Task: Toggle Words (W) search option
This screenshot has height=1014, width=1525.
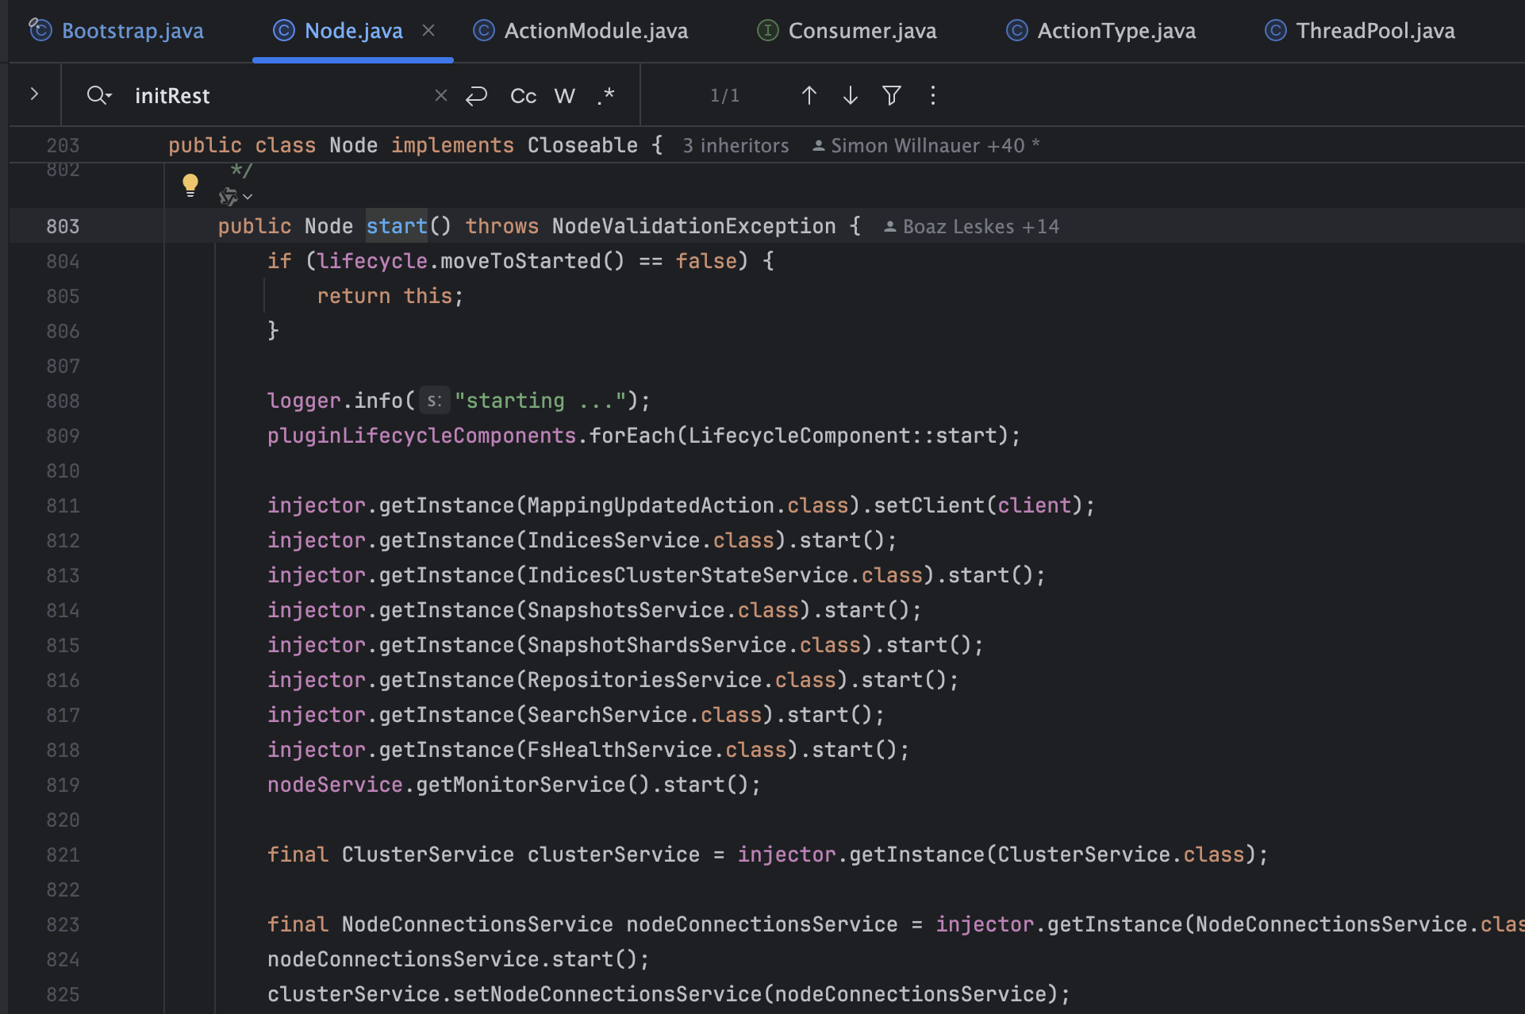Action: point(564,95)
